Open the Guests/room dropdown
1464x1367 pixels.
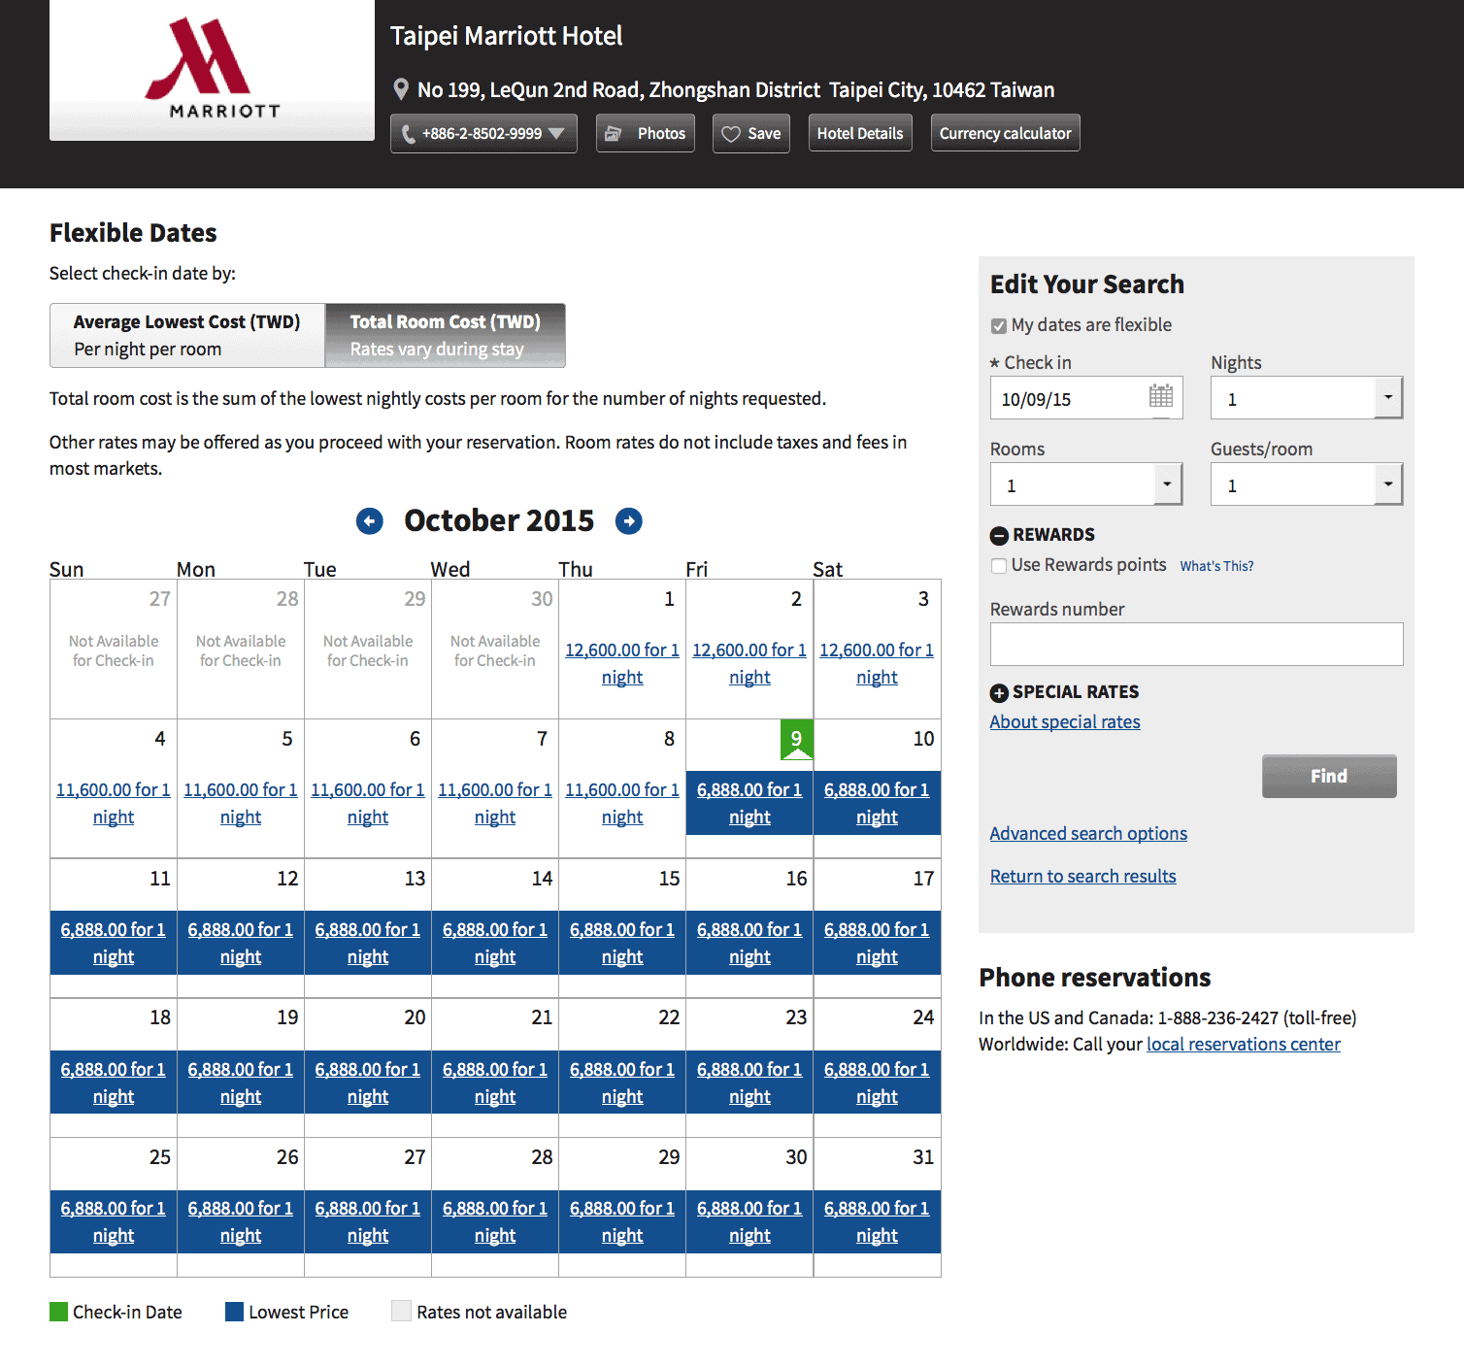point(1307,484)
